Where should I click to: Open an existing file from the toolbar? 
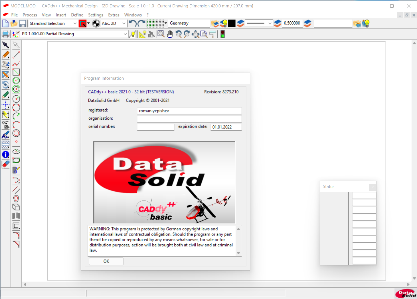pyautogui.click(x=14, y=23)
